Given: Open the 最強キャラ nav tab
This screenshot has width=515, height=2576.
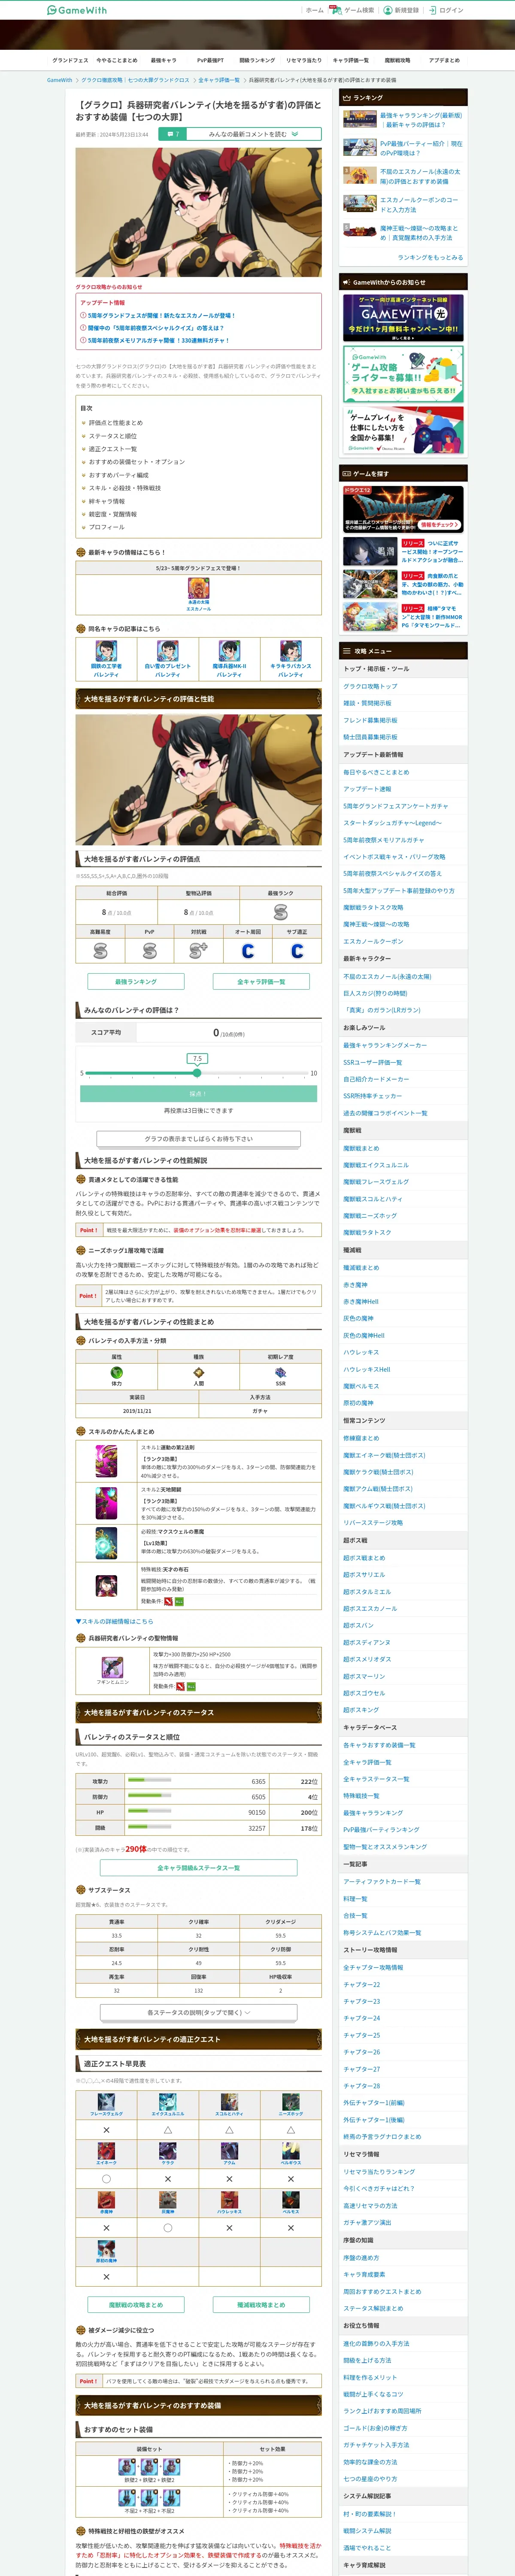Looking at the screenshot, I should [x=163, y=60].
